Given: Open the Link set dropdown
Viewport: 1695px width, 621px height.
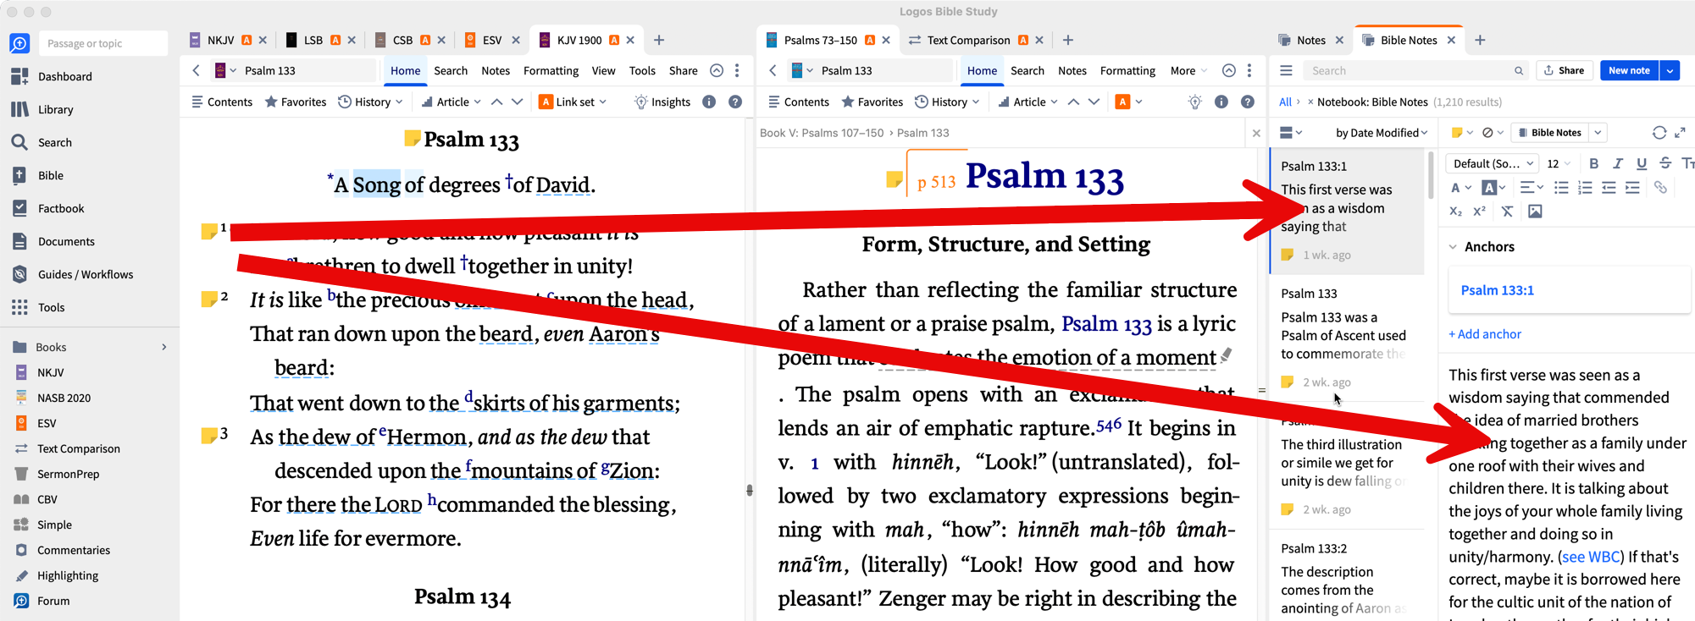Looking at the screenshot, I should (573, 102).
